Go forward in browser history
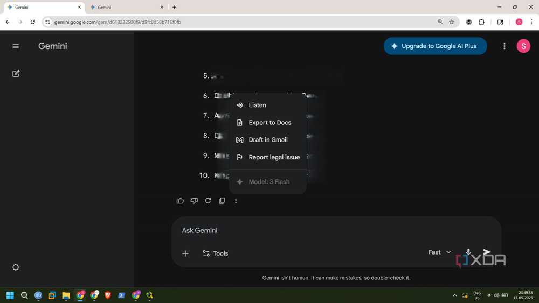The image size is (539, 303). [20, 22]
